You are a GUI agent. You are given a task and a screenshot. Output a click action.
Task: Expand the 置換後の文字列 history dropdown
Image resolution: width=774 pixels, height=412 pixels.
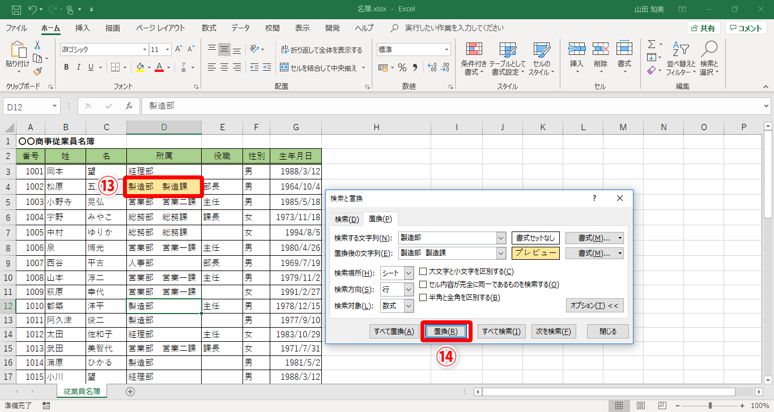[501, 253]
